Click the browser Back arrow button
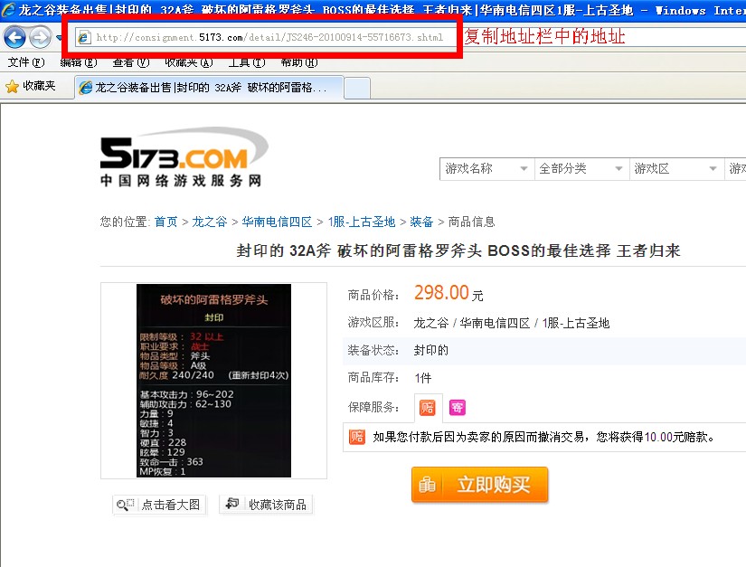Viewport: 746px width, 567px height. tap(14, 37)
